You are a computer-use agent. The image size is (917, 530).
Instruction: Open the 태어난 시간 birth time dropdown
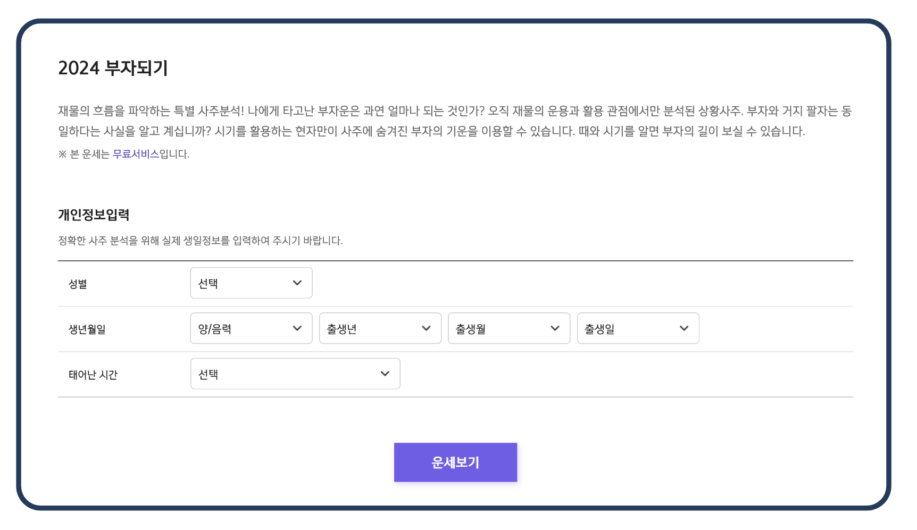pos(295,374)
